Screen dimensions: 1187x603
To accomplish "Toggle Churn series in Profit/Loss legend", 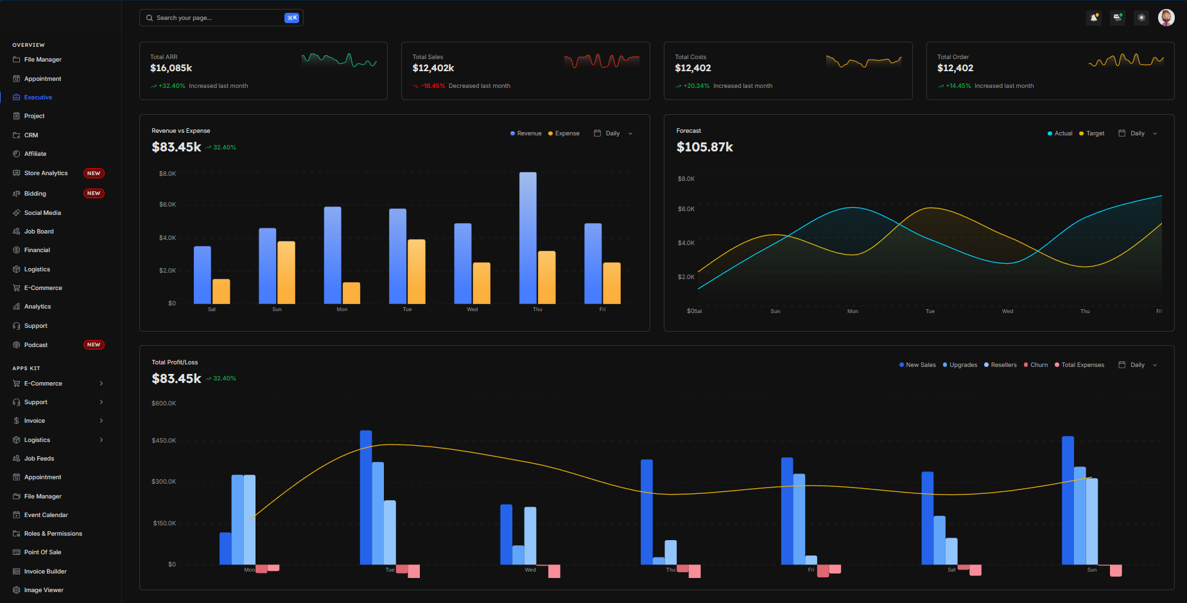I will point(1035,365).
